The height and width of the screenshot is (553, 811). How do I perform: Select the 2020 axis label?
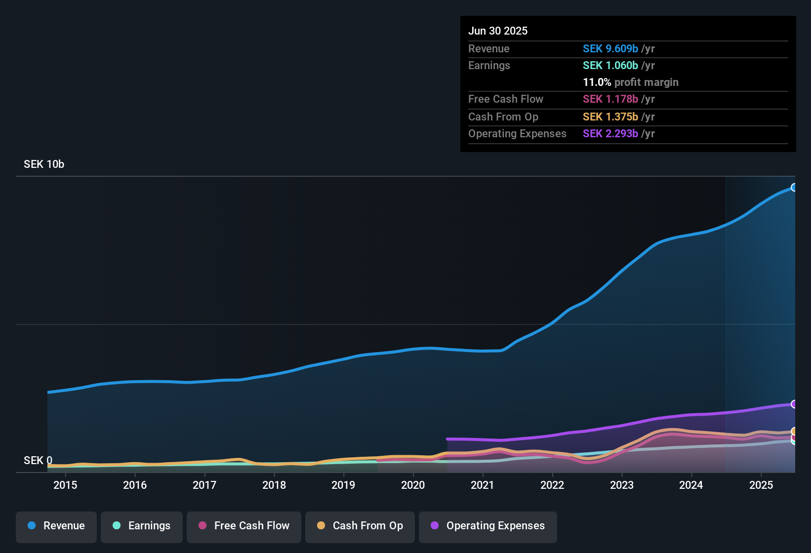[413, 485]
